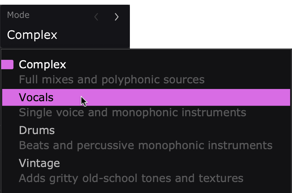292x193 pixels.
Task: Click "Single voice and monophonic instruments" text
Action: (x=132, y=112)
